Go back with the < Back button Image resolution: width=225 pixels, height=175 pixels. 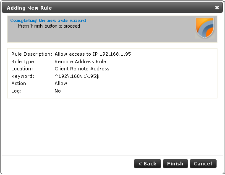click(x=147, y=164)
